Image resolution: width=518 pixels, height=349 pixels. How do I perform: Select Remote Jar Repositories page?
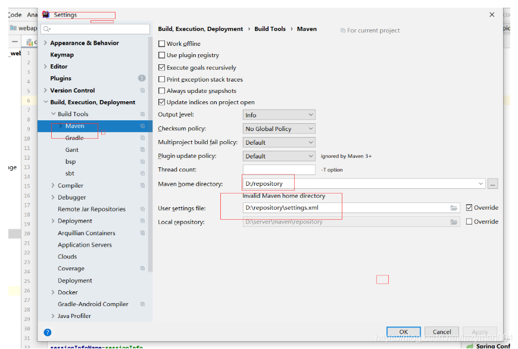coord(92,209)
